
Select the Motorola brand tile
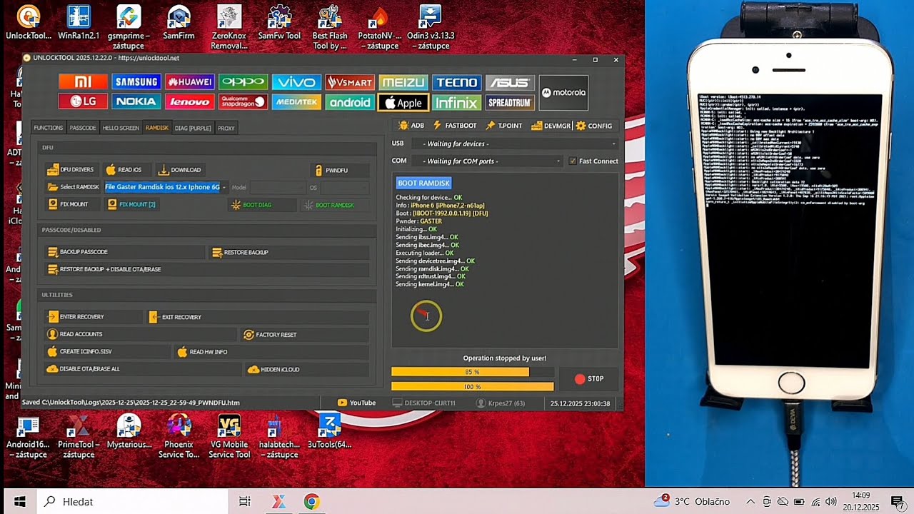point(563,93)
